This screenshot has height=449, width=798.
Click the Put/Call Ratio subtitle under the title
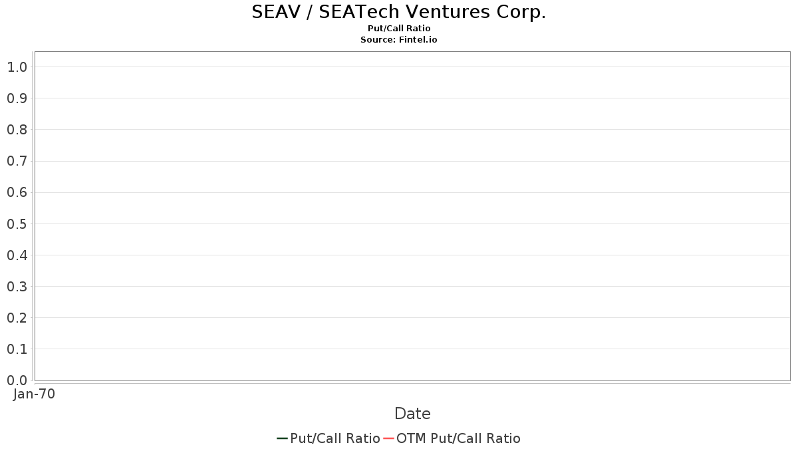click(x=399, y=29)
